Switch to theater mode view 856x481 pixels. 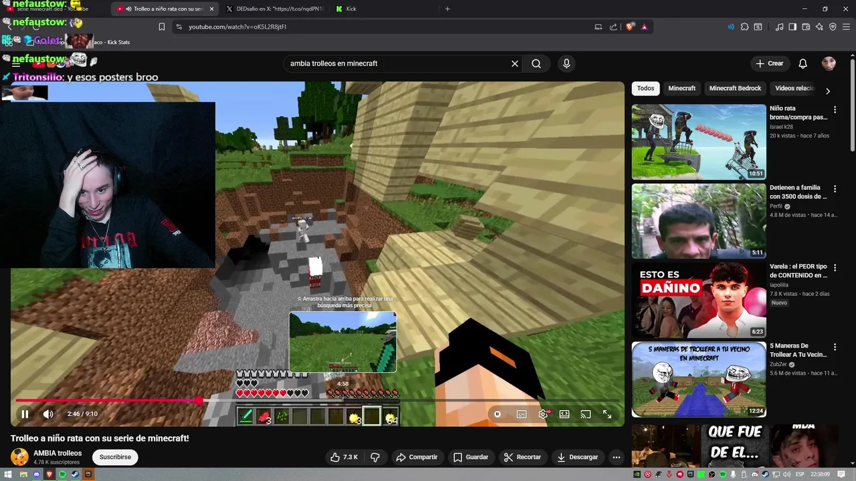(564, 414)
